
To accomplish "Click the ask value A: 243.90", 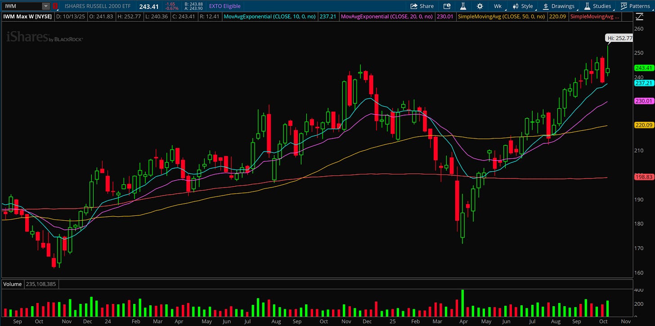I will pyautogui.click(x=193, y=9).
